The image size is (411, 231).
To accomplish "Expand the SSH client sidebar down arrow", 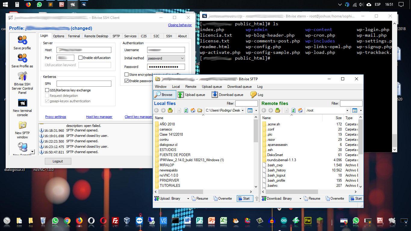I will [32, 152].
